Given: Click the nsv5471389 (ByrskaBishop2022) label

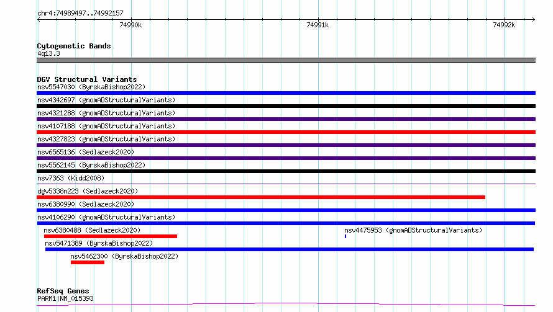Looking at the screenshot, I should pyautogui.click(x=99, y=243).
